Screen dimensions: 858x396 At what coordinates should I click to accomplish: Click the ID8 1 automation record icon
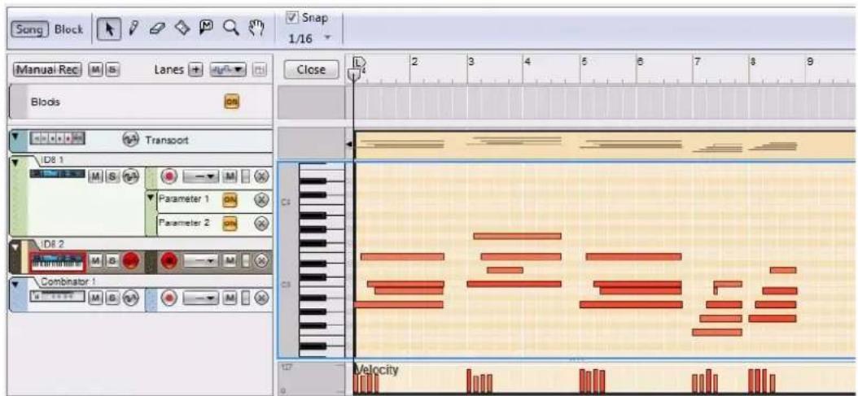coord(129,176)
